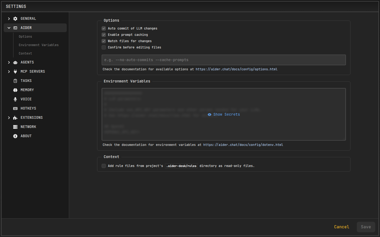Click the Aider terminal icon
Image resolution: width=380 pixels, height=237 pixels.
[x=15, y=28]
